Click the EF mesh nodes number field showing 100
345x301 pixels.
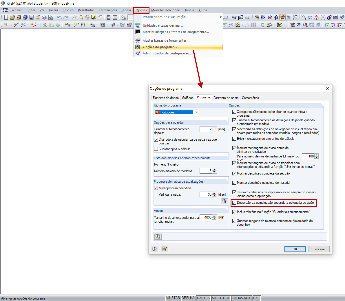pos(308,156)
